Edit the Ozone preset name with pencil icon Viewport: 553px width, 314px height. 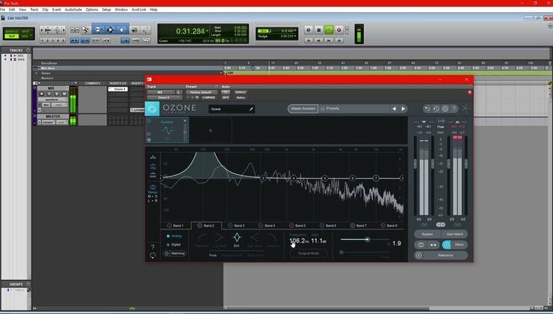[251, 109]
